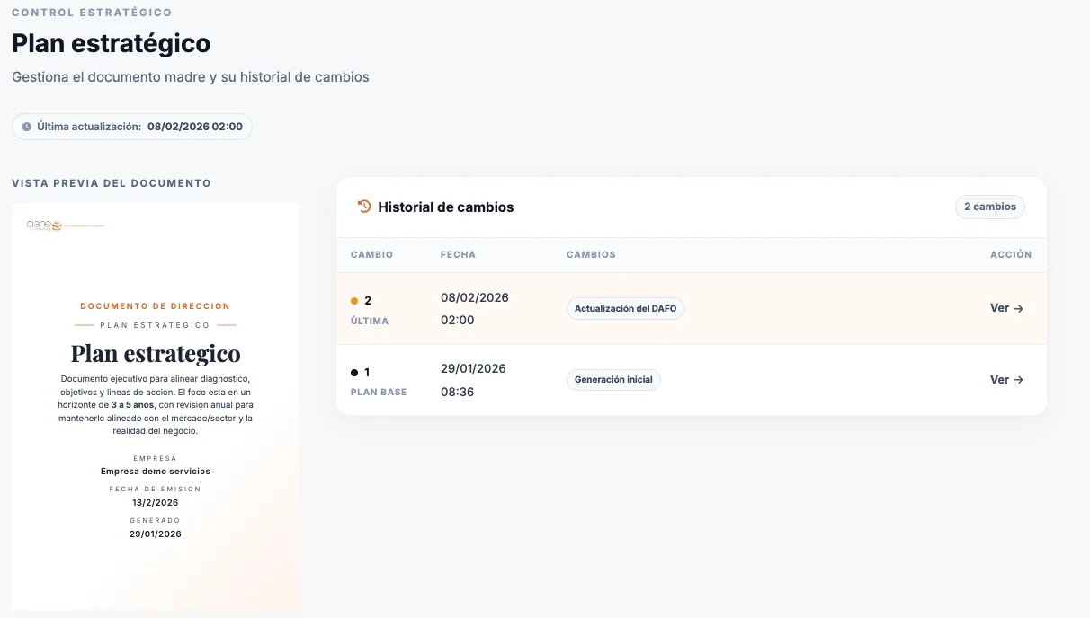
Task: Click the FECHA column header
Action: pos(458,255)
